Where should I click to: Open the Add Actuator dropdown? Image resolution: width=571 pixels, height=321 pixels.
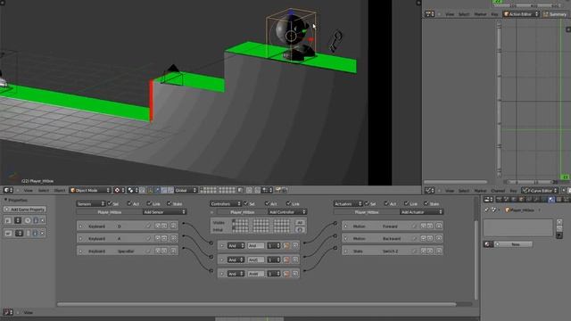pyautogui.click(x=421, y=212)
